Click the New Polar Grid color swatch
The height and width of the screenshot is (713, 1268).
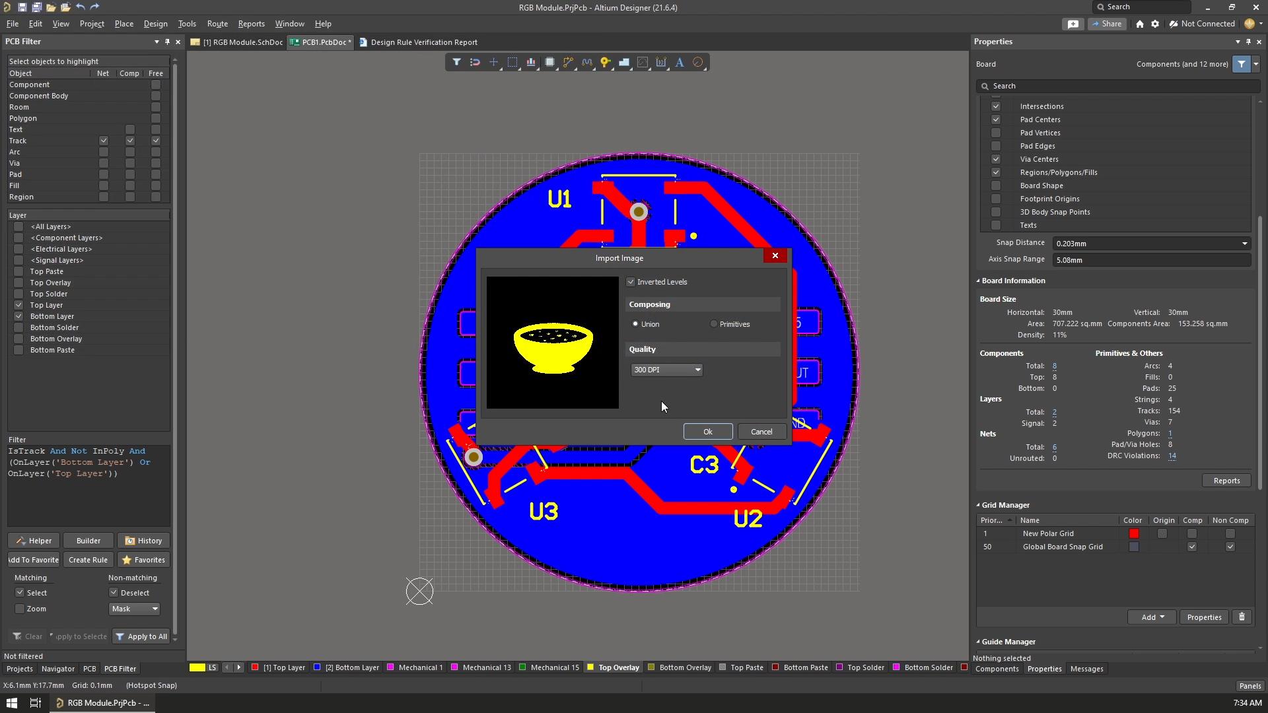tap(1133, 533)
